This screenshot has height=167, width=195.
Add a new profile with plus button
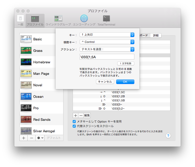[24, 138]
